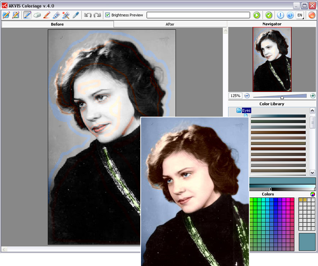
Task: Select the Eyedropper tool
Action: click(76, 15)
